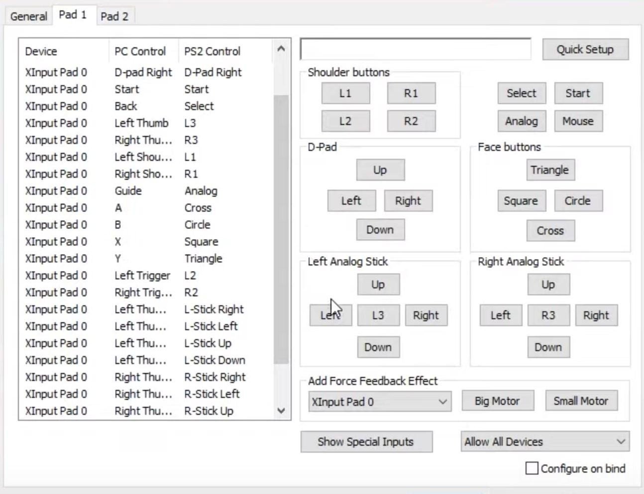Bind Left Analog Stick Right
644x494 pixels.
click(426, 315)
